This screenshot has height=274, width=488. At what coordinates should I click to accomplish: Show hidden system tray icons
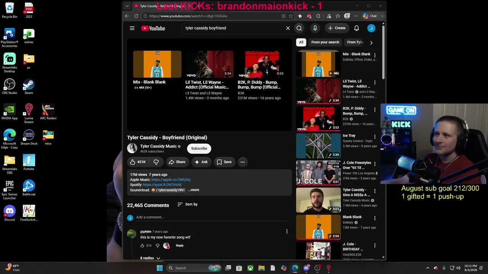click(x=428, y=268)
